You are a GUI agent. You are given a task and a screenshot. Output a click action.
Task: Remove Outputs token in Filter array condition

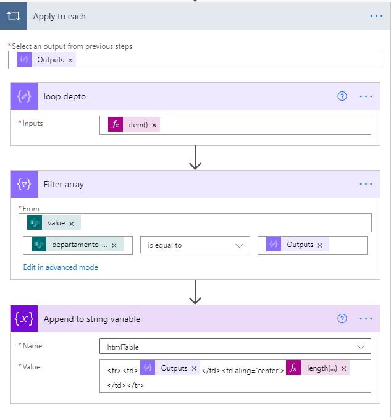tap(320, 245)
